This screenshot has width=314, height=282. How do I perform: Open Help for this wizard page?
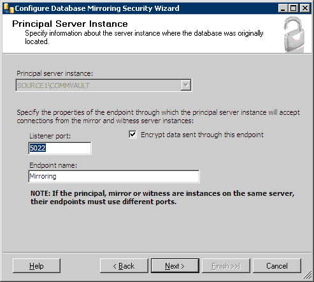click(36, 265)
